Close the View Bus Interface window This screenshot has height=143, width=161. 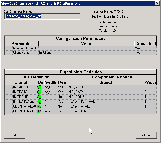click(157, 3)
